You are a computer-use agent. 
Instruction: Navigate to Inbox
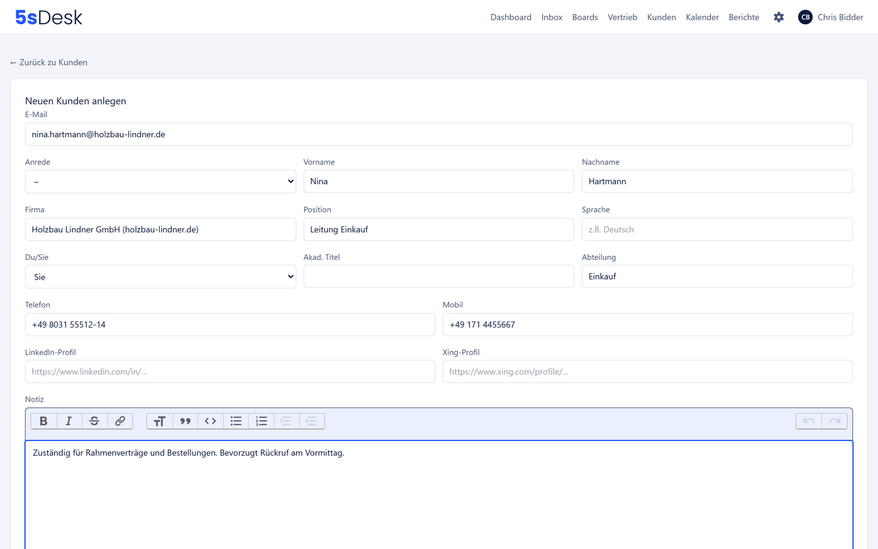pyautogui.click(x=552, y=17)
